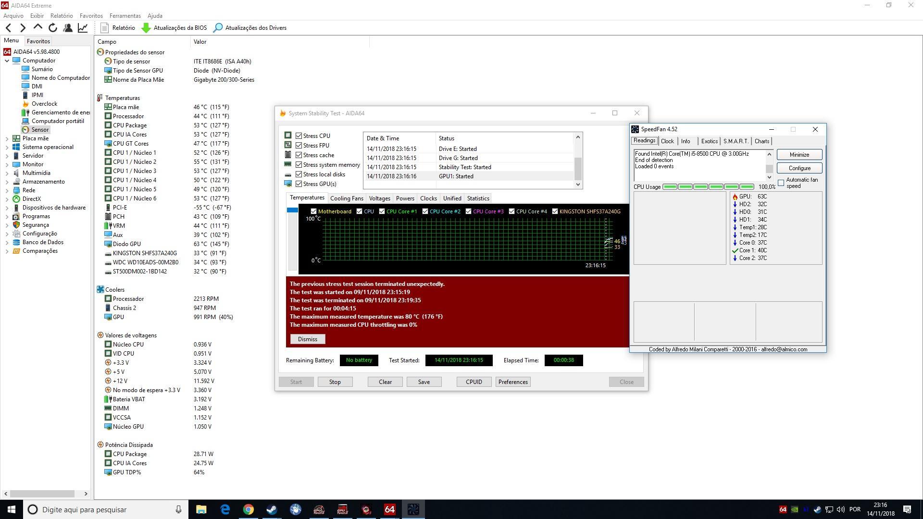Click Dismiss on the red warning panel

click(308, 339)
